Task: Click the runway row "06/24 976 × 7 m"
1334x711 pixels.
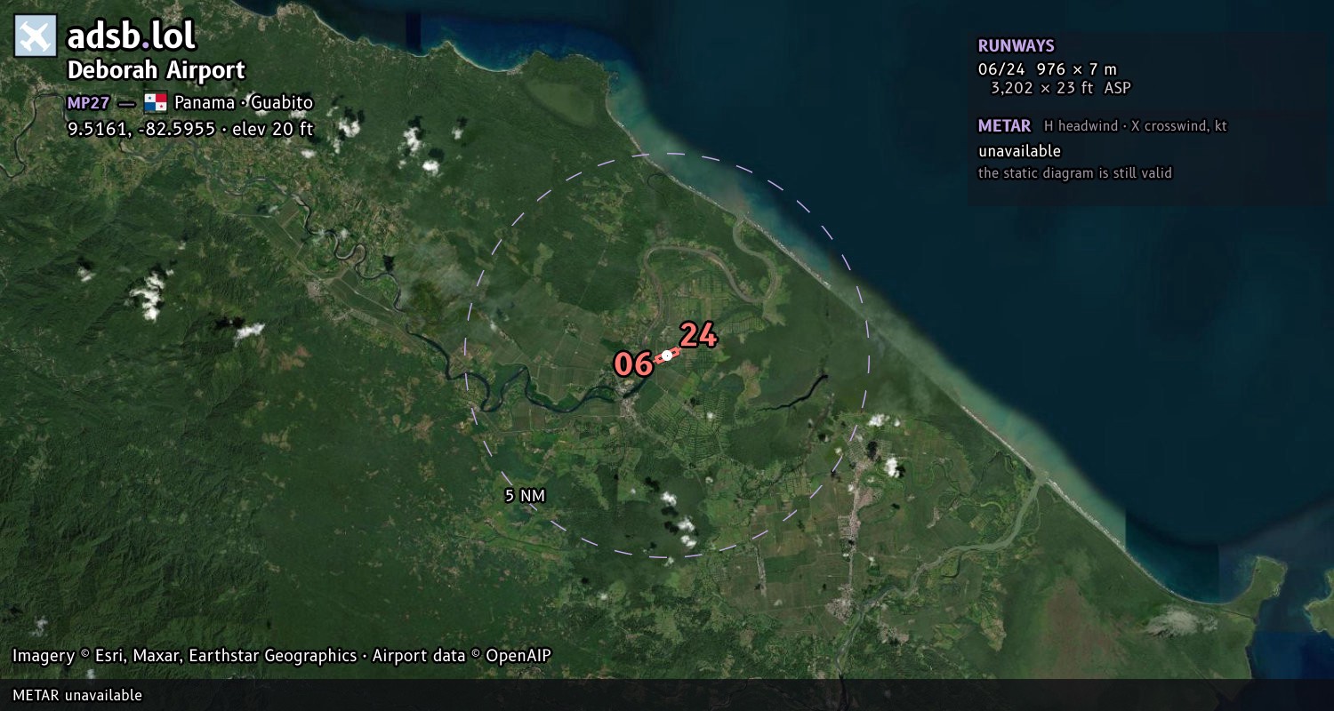Action: click(x=1047, y=69)
